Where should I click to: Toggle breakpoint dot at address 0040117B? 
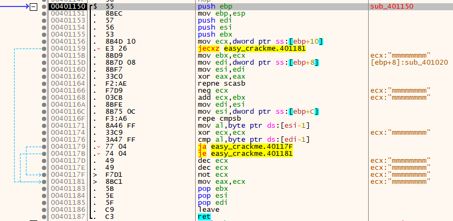(x=44, y=154)
